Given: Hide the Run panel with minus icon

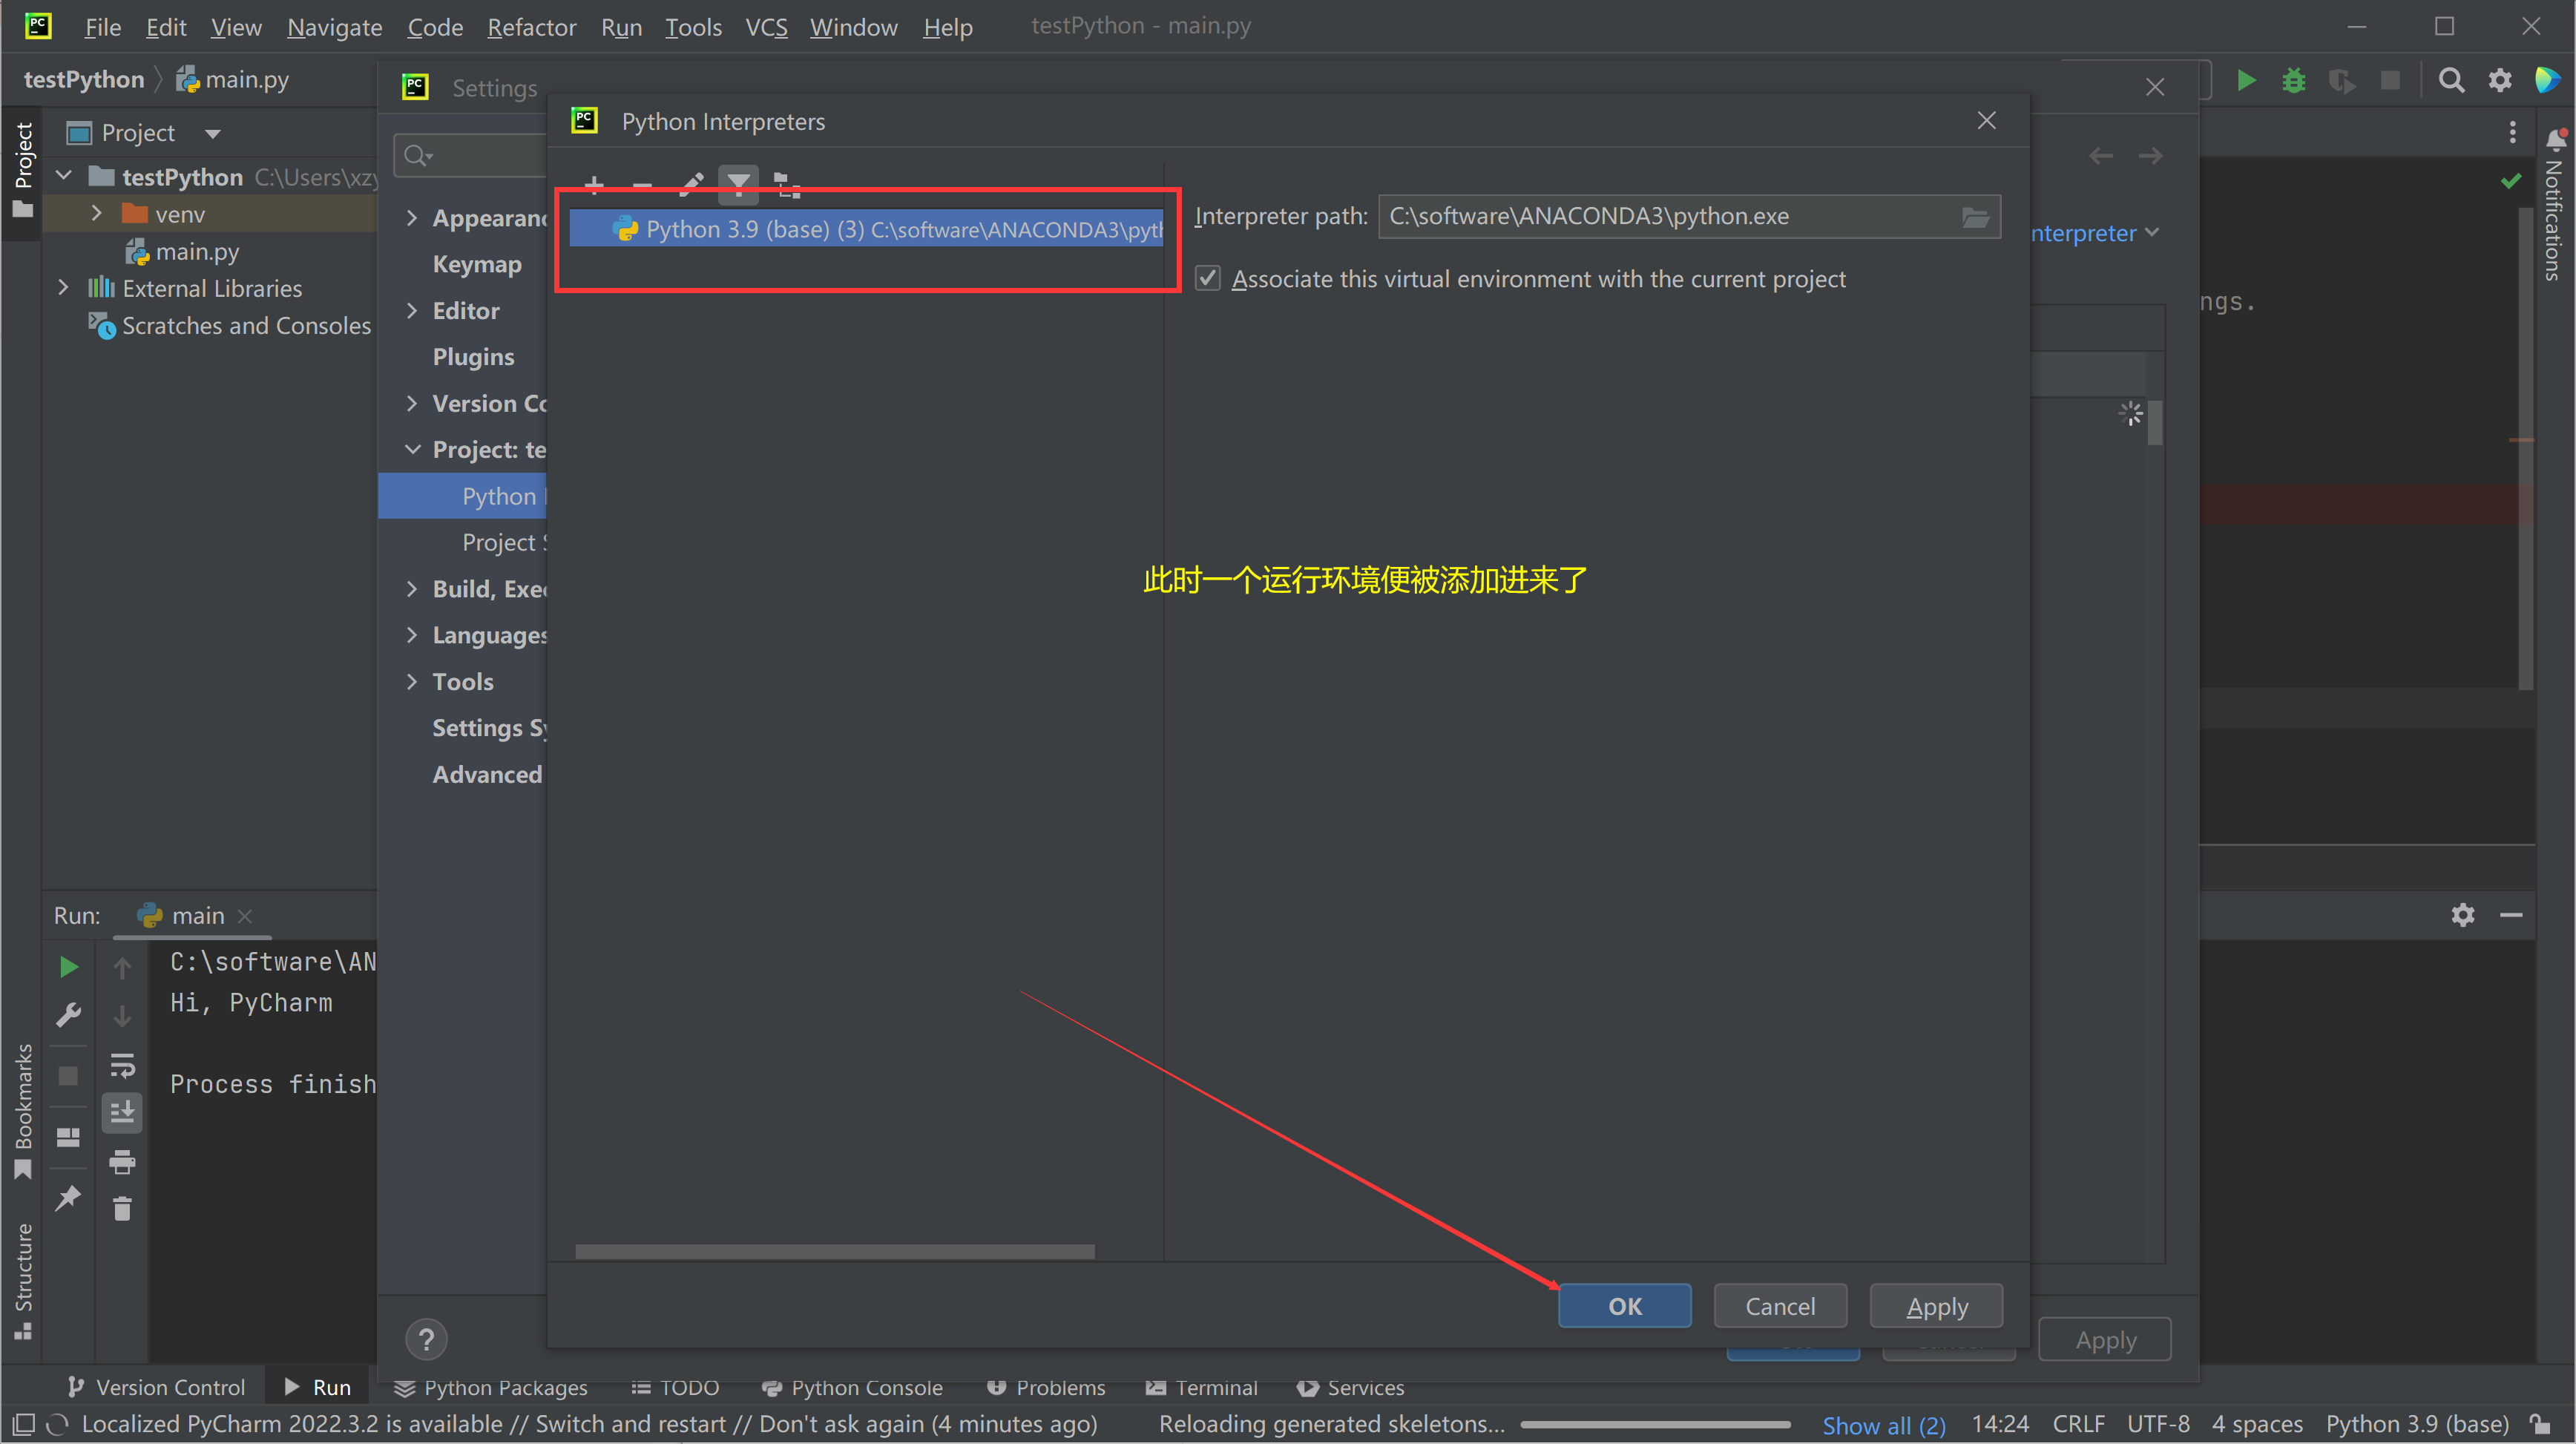Looking at the screenshot, I should point(2511,915).
